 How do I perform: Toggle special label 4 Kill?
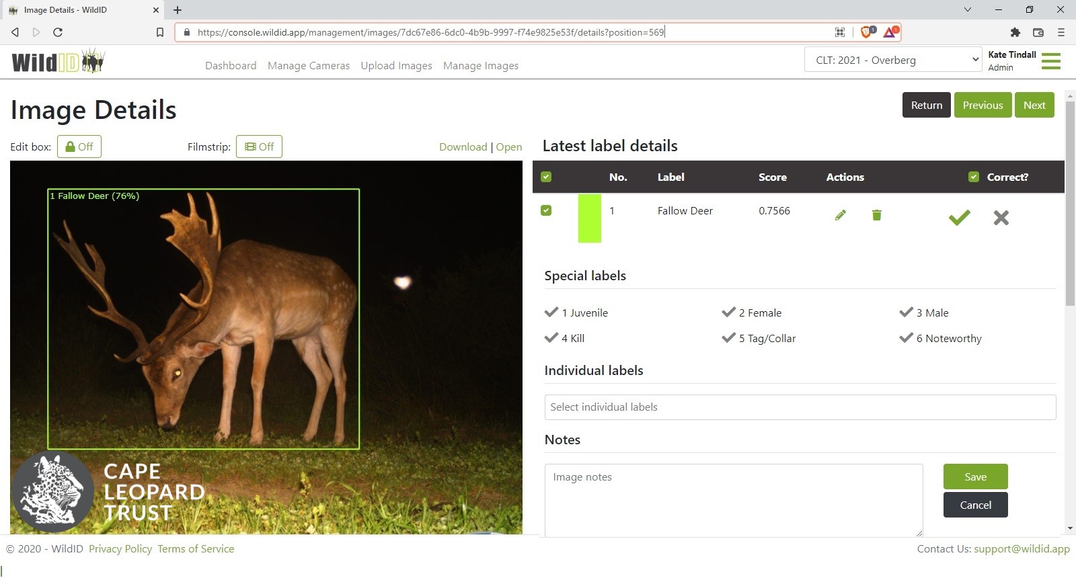click(x=565, y=338)
